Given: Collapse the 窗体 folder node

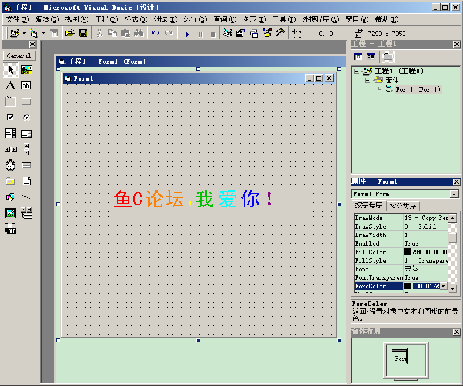Looking at the screenshot, I should point(368,80).
